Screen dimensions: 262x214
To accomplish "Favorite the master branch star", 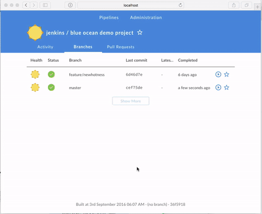I will pos(227,88).
